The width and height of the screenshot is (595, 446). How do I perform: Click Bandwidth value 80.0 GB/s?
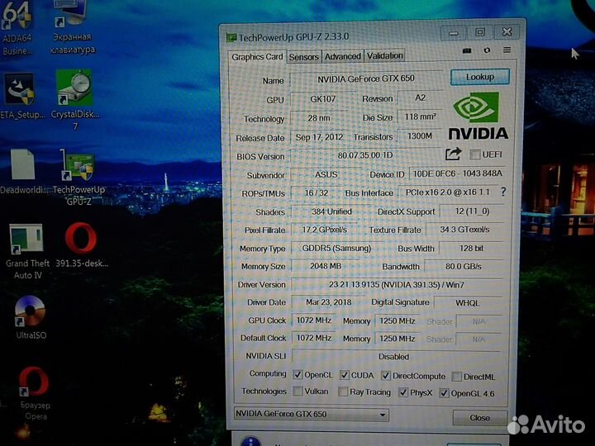(x=464, y=267)
